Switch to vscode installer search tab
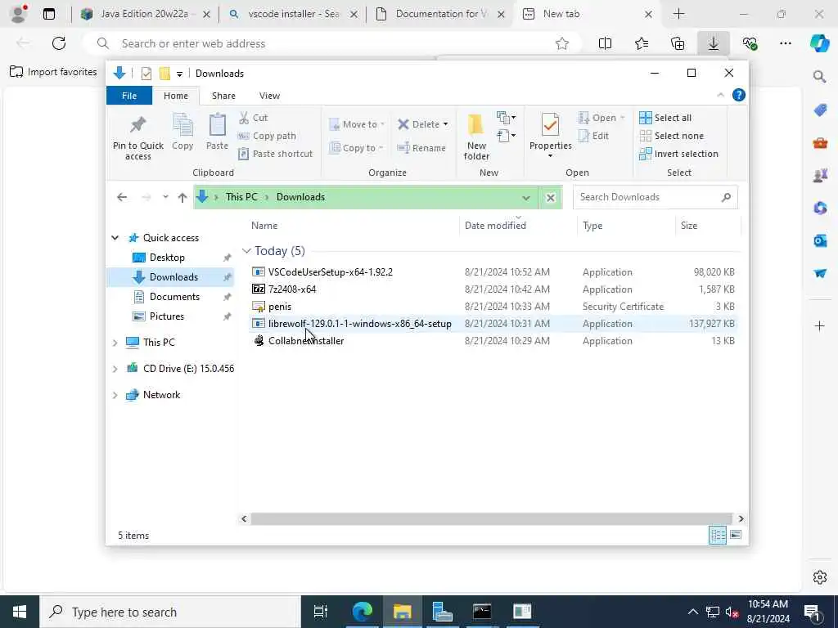838x628 pixels. pyautogui.click(x=293, y=14)
